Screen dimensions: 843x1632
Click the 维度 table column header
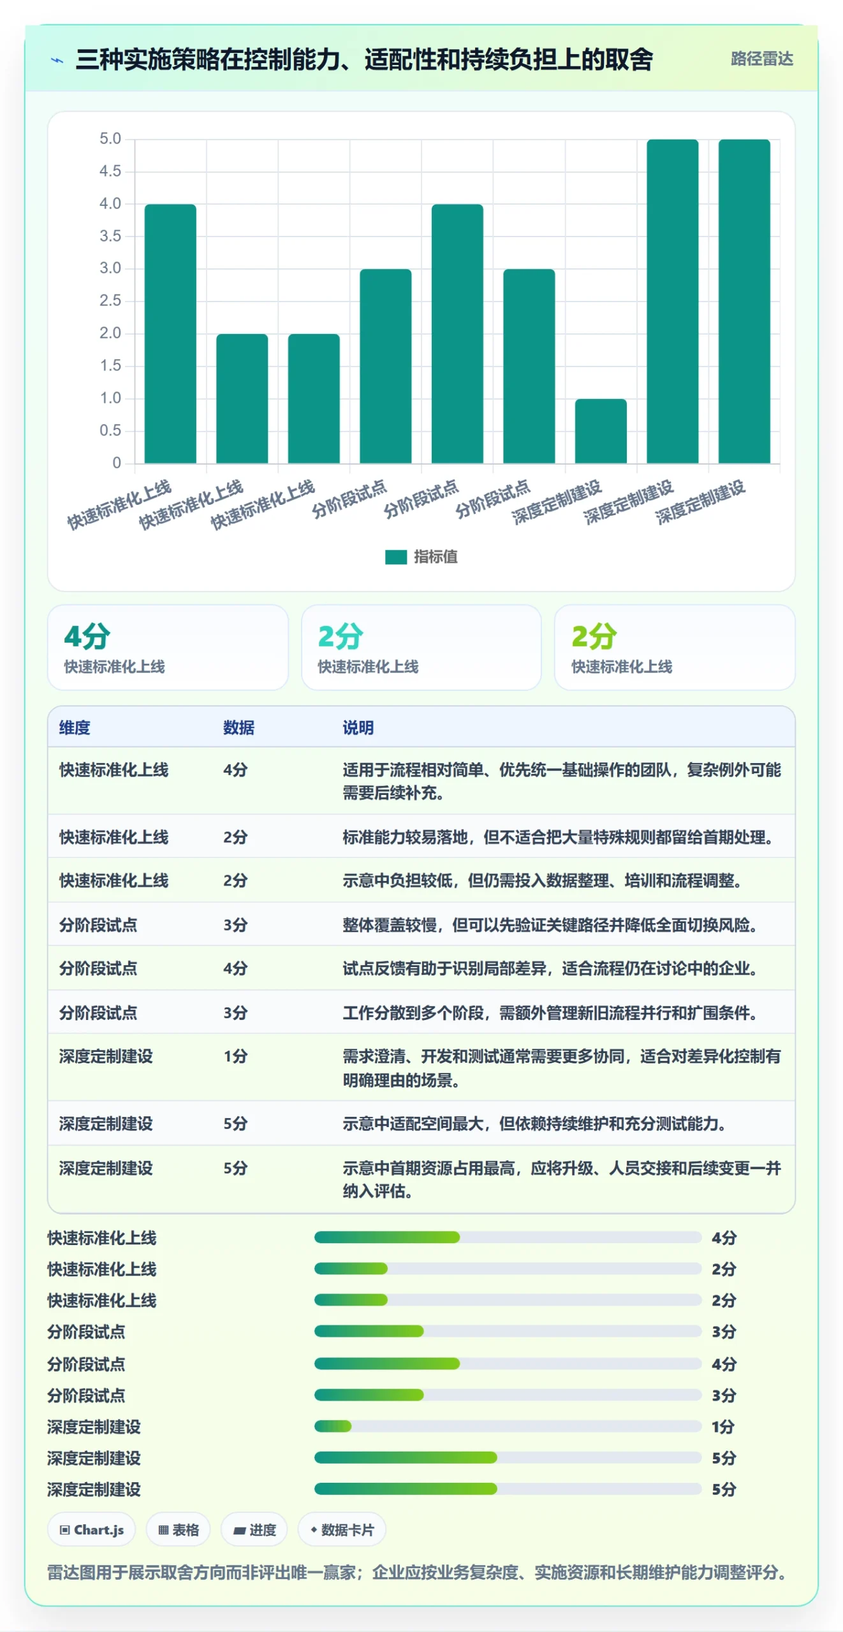[x=75, y=727]
